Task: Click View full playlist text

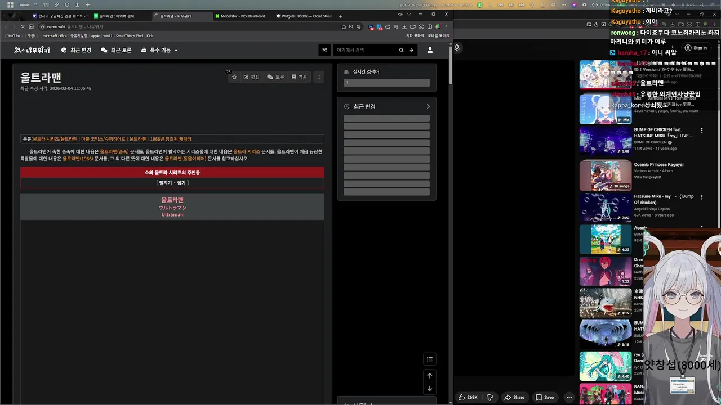Action: [x=648, y=177]
